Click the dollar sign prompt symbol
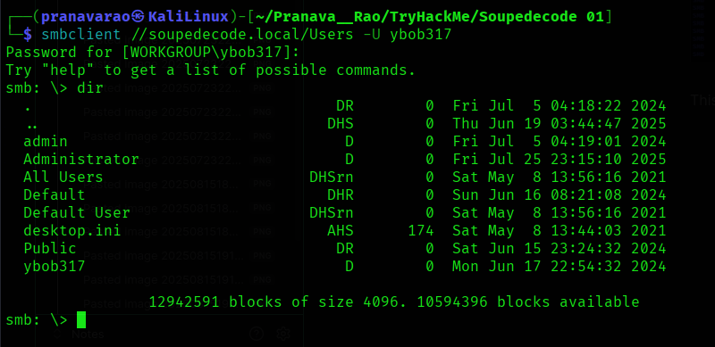The height and width of the screenshot is (347, 715). point(28,35)
